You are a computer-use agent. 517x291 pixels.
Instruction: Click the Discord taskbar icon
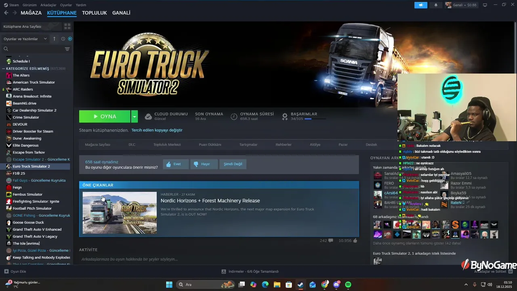point(336,285)
